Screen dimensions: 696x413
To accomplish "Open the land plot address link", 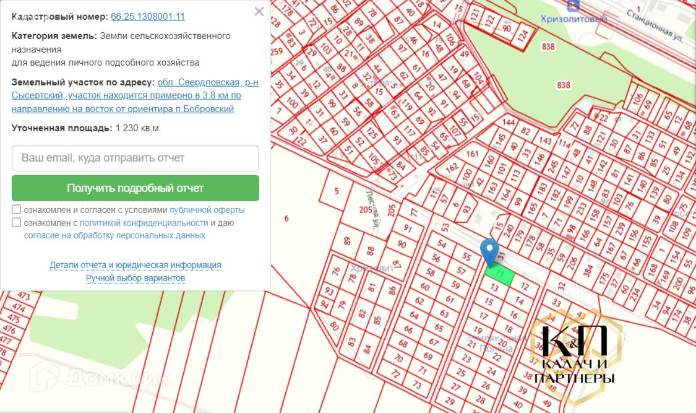I will pos(135,95).
